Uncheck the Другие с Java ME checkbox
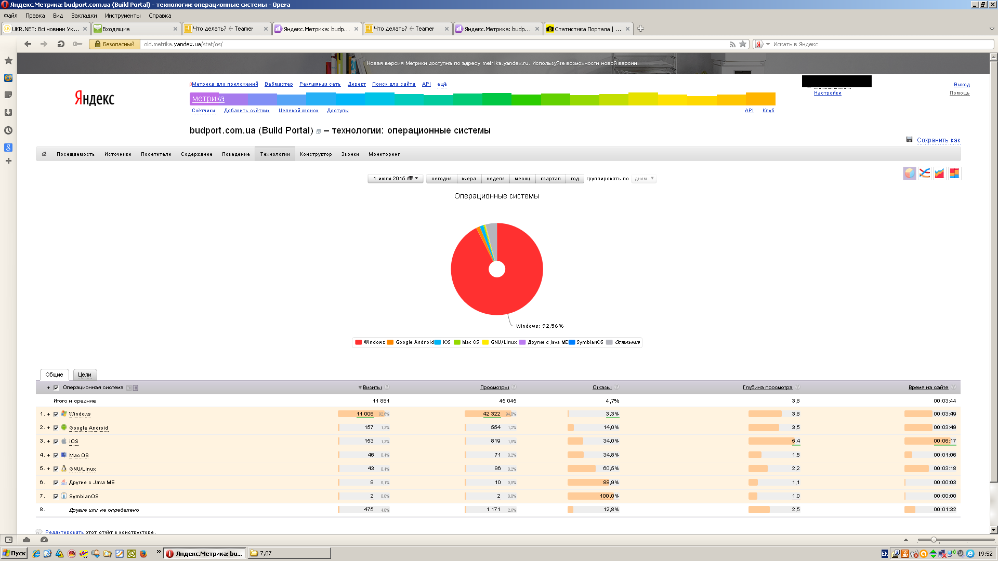Image resolution: width=998 pixels, height=561 pixels. 56,483
